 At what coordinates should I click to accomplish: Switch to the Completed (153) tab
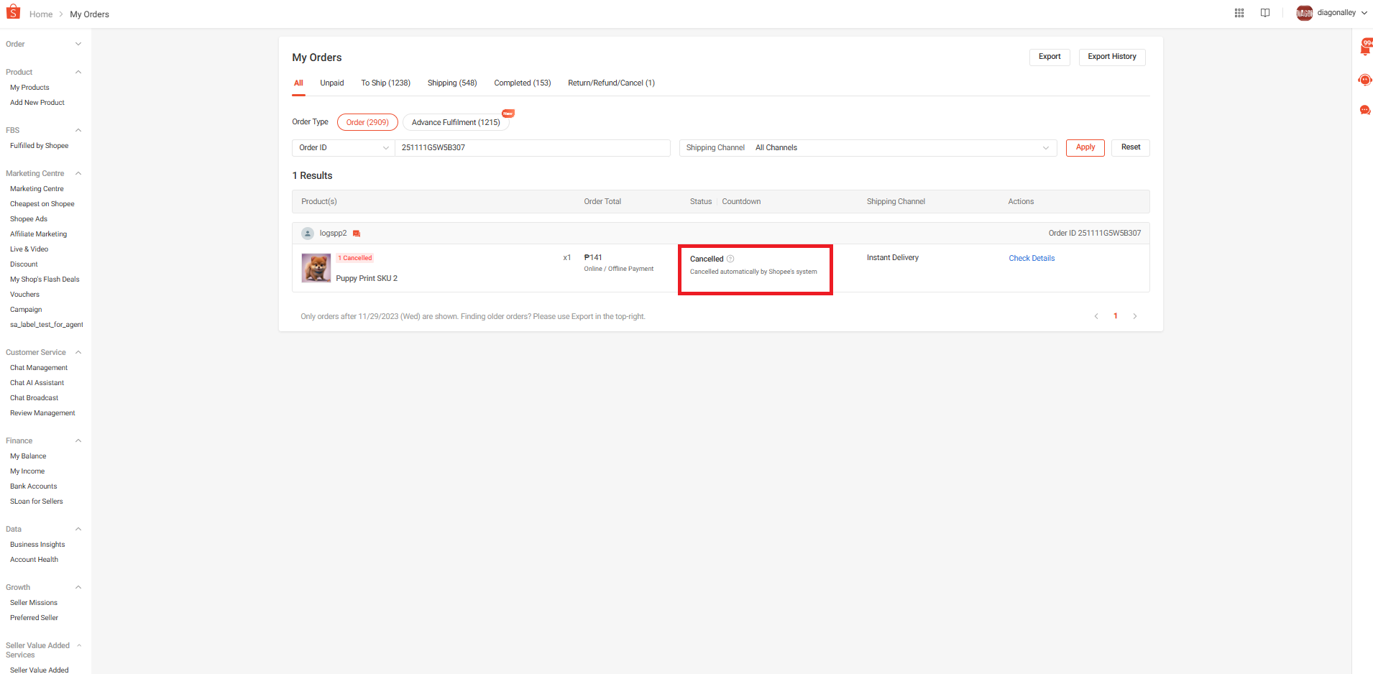pos(523,83)
